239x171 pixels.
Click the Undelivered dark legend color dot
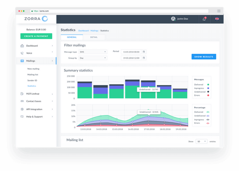pyautogui.click(x=208, y=92)
